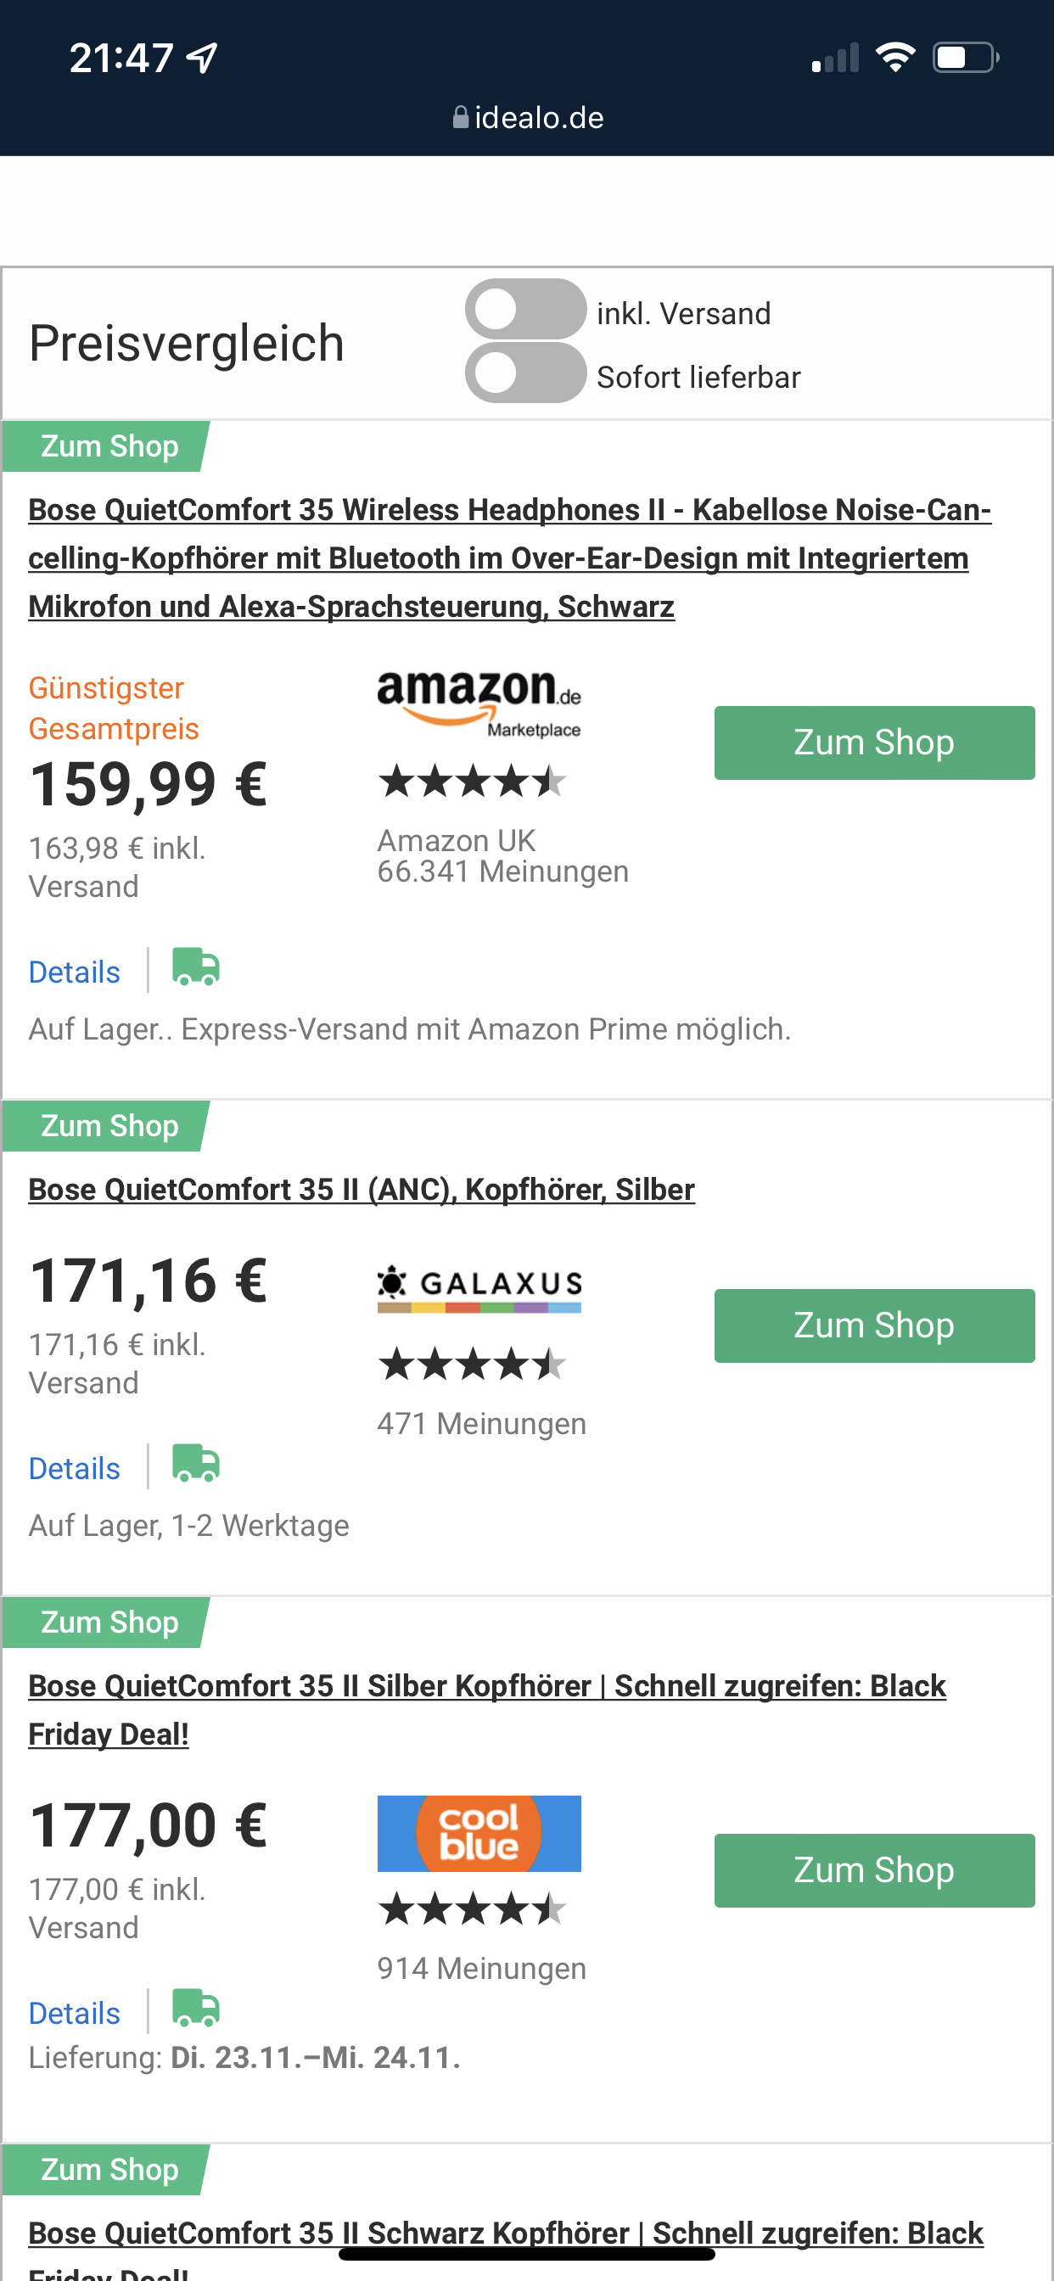Image resolution: width=1054 pixels, height=2281 pixels.
Task: Open the Bose QuietComfort 35 II Silber Black Friday link
Action: coord(487,1710)
